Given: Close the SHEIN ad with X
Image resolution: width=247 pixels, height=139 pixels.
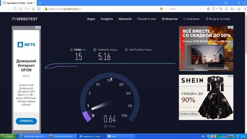Looking at the screenshot, I should [x=232, y=76].
